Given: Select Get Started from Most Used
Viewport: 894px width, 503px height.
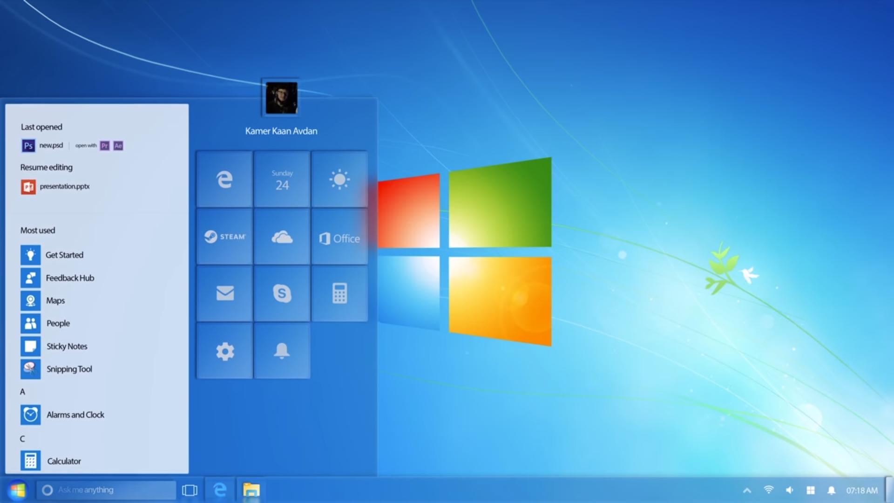Looking at the screenshot, I should 64,255.
